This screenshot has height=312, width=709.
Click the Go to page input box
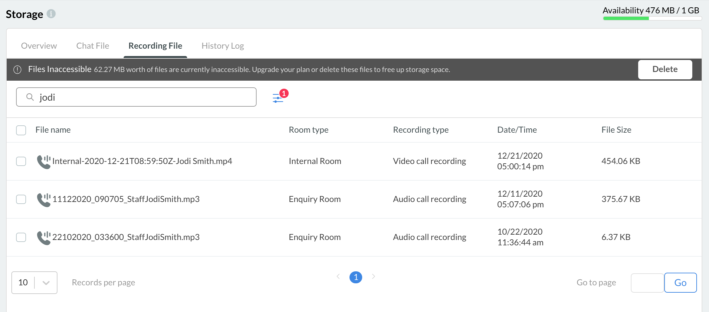tap(647, 283)
